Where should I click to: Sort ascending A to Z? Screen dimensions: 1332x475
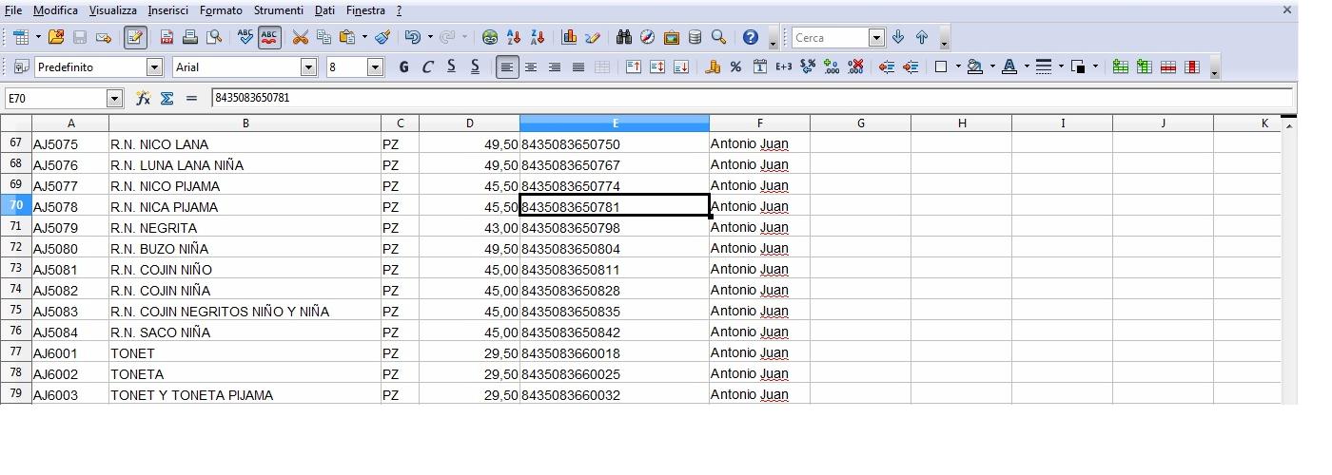click(x=514, y=37)
